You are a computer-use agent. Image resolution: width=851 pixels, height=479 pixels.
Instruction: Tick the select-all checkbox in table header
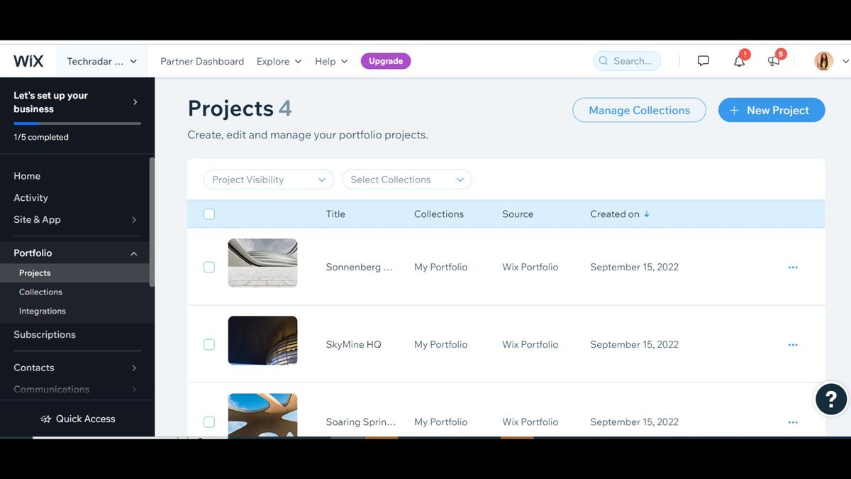click(209, 214)
